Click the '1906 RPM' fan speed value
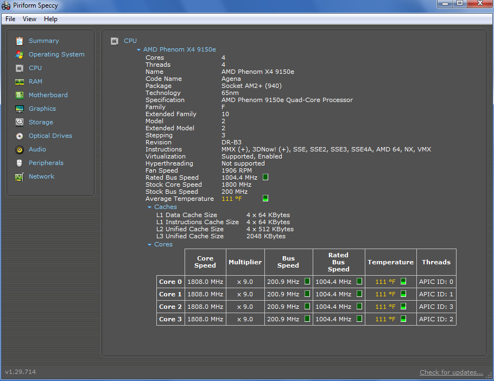Viewport: 494px width, 381px height. click(x=237, y=170)
